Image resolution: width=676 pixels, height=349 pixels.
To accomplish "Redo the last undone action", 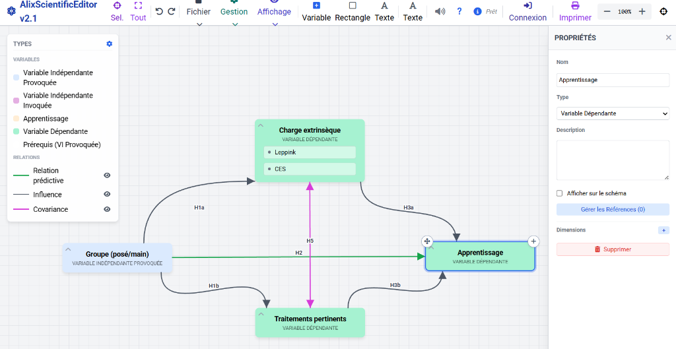I will pyautogui.click(x=171, y=12).
